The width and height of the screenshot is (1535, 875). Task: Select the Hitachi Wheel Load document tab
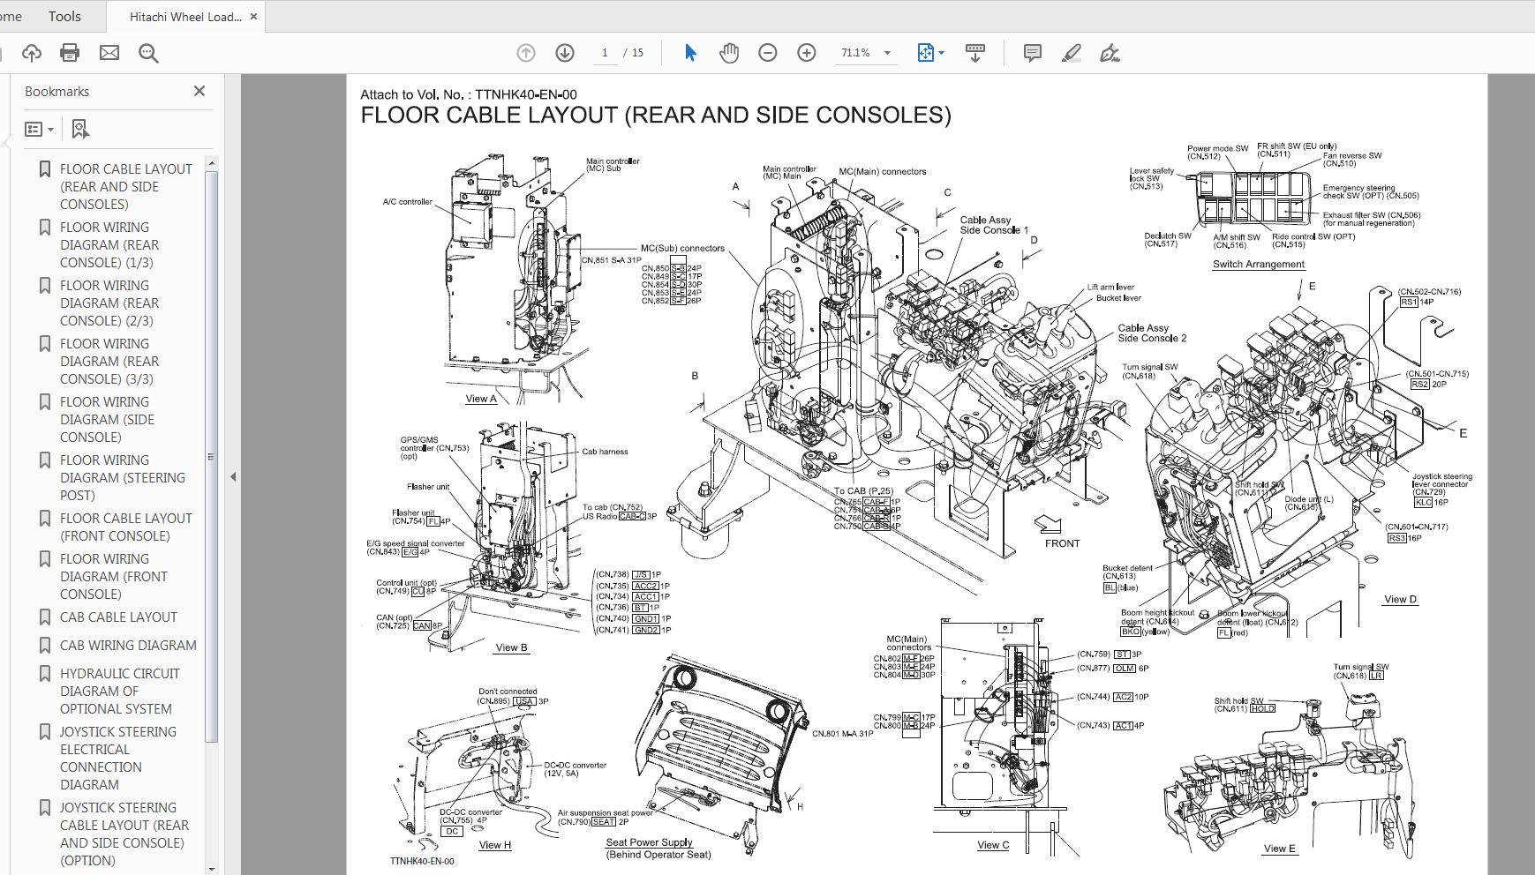(184, 15)
